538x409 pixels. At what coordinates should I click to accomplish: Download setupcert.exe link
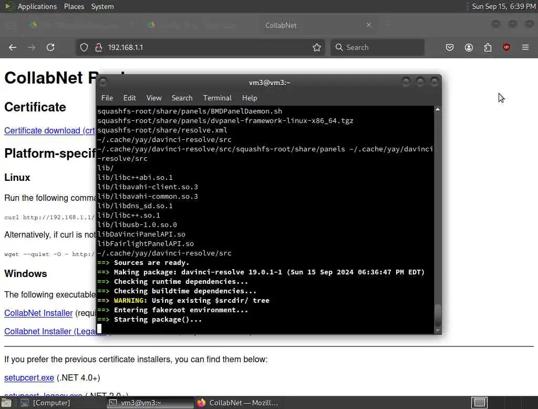[x=29, y=378]
